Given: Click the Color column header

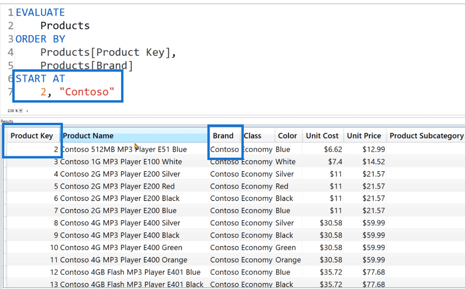Looking at the screenshot, I should [x=288, y=136].
